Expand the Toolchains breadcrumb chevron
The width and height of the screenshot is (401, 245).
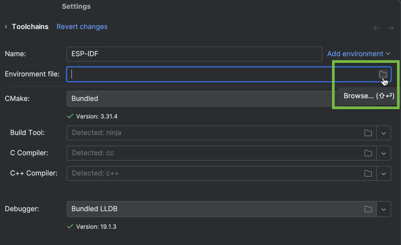[x=6, y=27]
